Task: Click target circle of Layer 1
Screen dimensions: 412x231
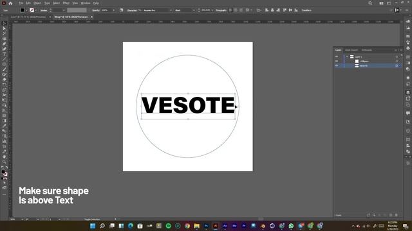Action: pos(397,56)
